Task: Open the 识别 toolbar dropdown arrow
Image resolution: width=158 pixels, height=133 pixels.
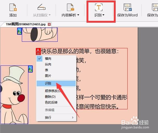Action: [103, 15]
